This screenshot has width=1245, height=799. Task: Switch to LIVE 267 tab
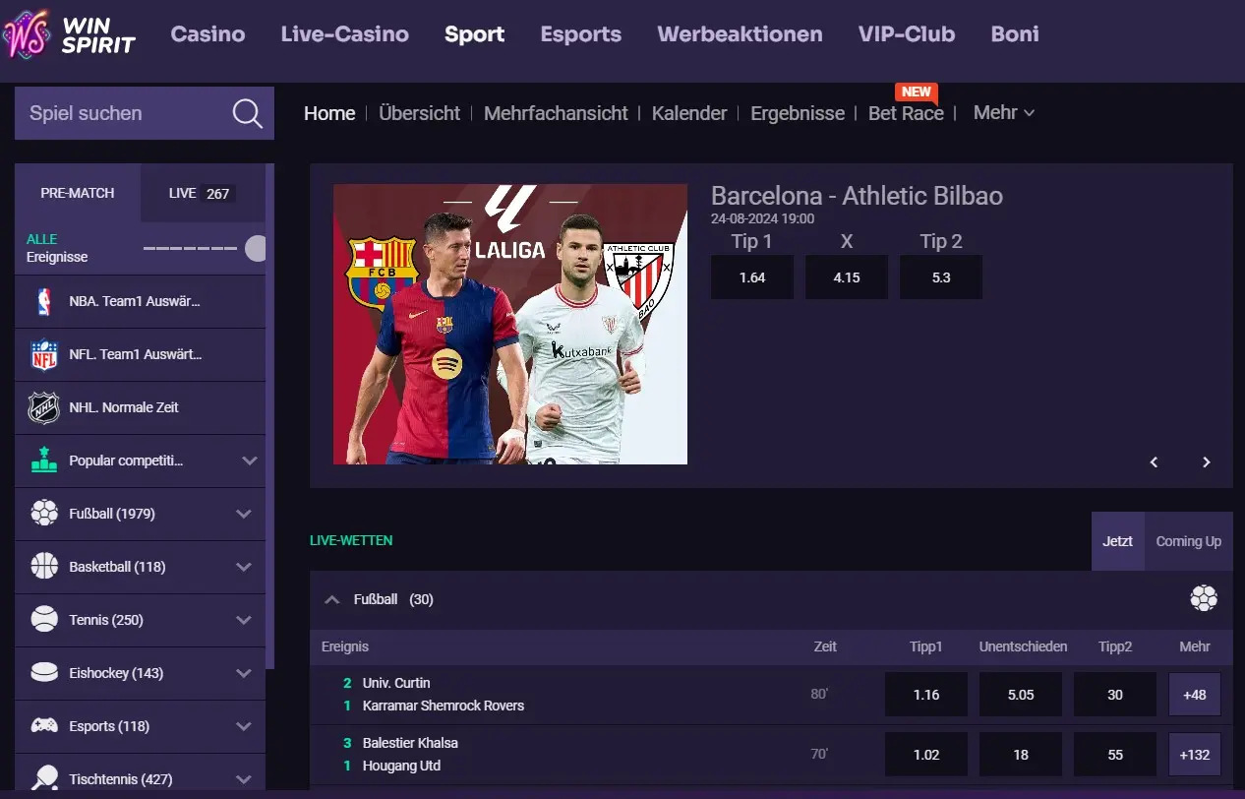click(203, 193)
